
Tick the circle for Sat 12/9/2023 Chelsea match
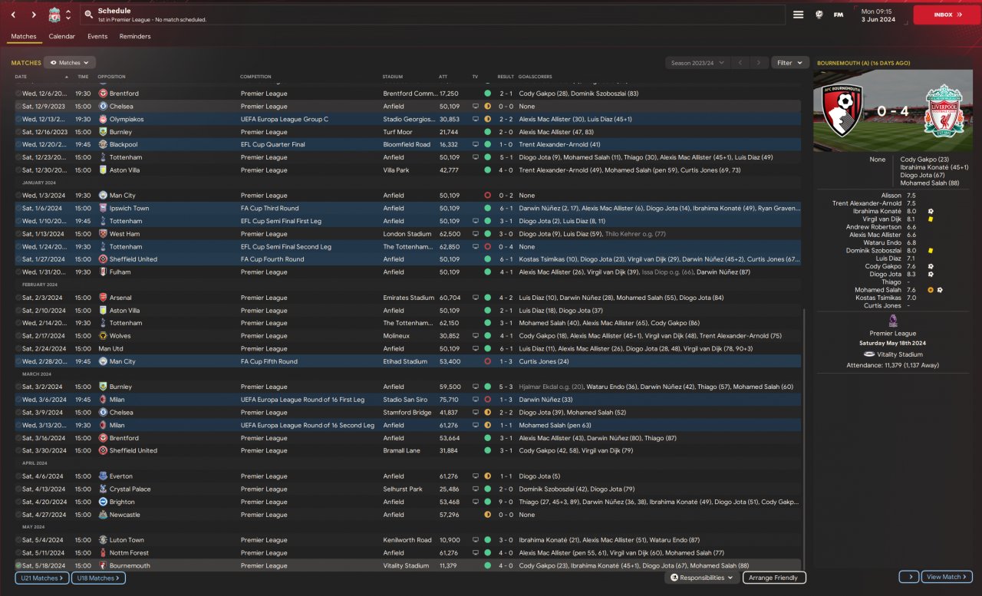tap(18, 106)
